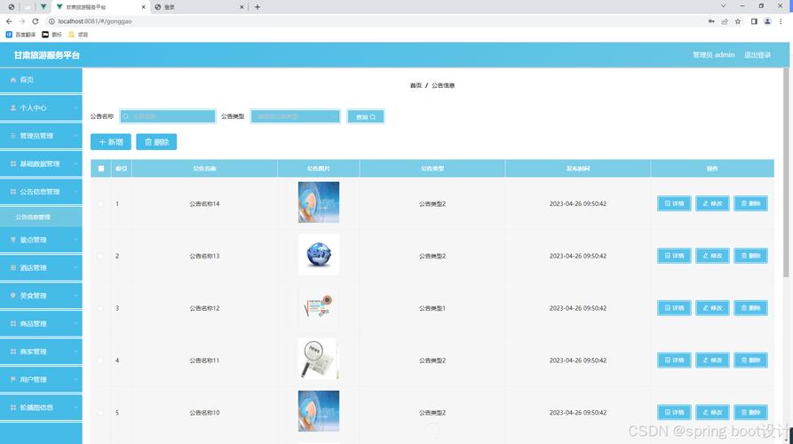This screenshot has width=793, height=444.
Task: Click 管理员 admin in the header
Action: [714, 55]
